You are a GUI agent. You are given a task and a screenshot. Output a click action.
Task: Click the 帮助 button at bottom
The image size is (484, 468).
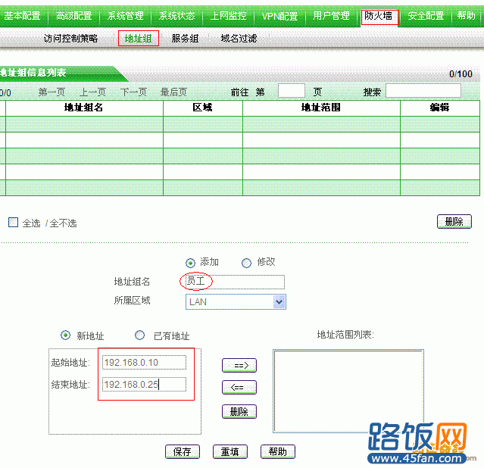coord(278,451)
